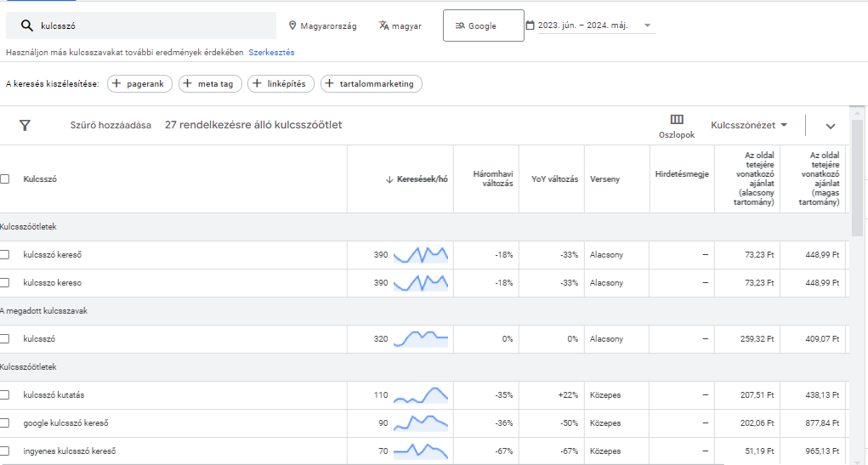The image size is (868, 465).
Task: Select the Google search network option
Action: pos(483,26)
